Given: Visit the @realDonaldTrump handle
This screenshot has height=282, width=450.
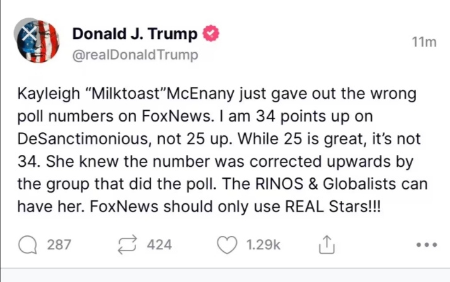Looking at the screenshot, I should pos(136,55).
